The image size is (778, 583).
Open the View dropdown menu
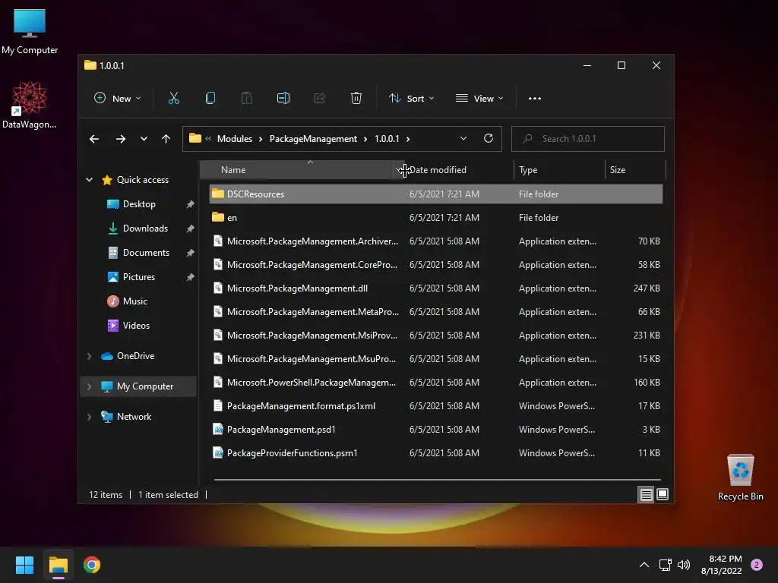click(x=479, y=98)
